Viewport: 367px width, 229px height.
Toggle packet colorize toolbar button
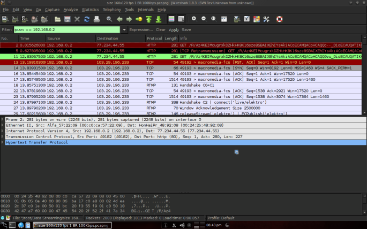click(x=171, y=19)
